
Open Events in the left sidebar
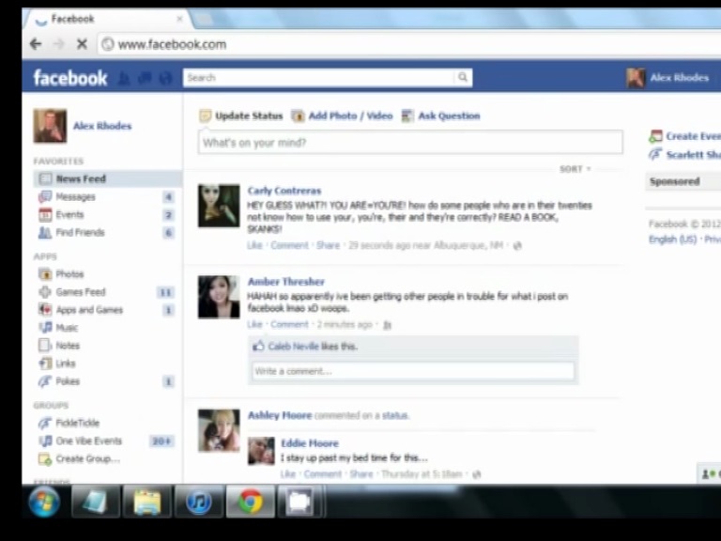point(69,215)
